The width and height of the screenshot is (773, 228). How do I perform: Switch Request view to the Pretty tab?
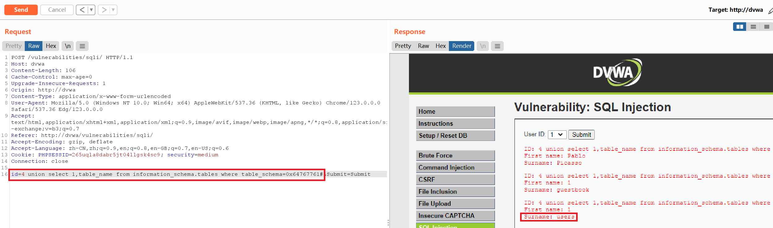[14, 46]
